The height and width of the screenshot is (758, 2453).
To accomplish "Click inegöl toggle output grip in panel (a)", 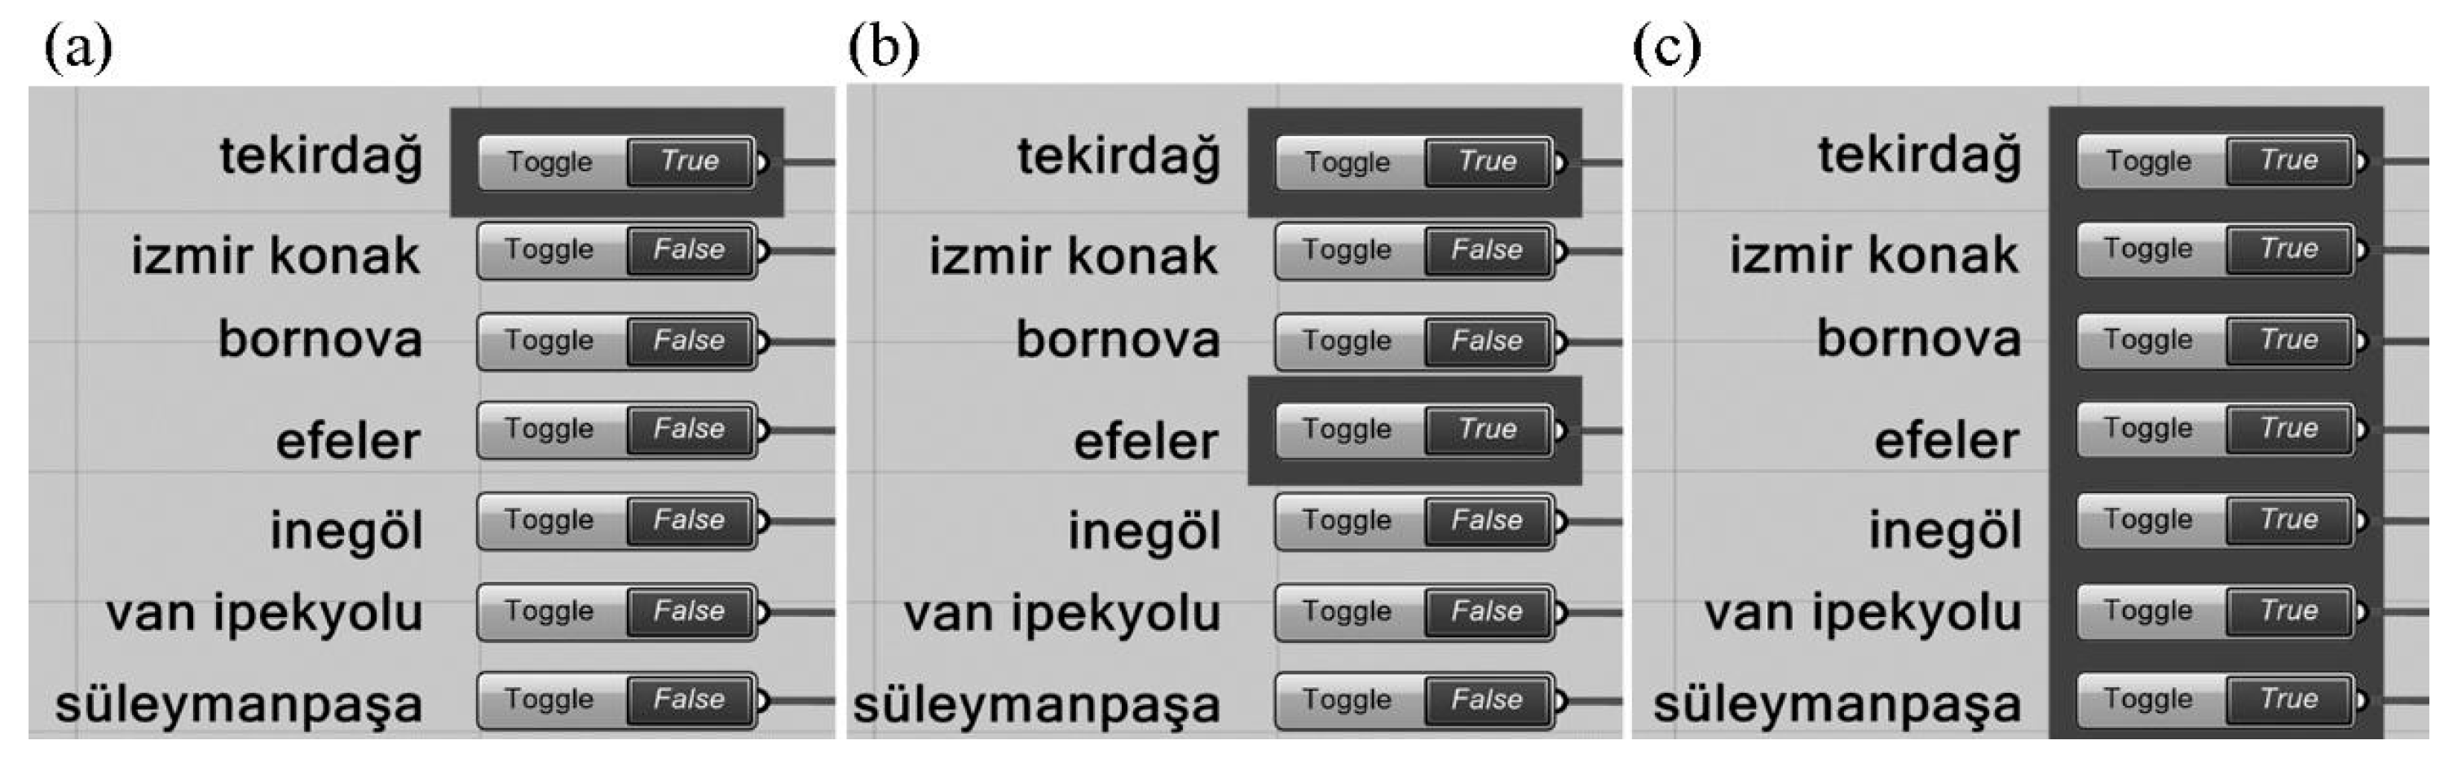I will [761, 521].
